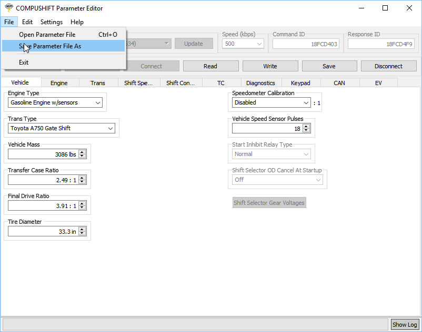The height and width of the screenshot is (332, 422).
Task: Switch to the Engine tab
Action: click(59, 83)
